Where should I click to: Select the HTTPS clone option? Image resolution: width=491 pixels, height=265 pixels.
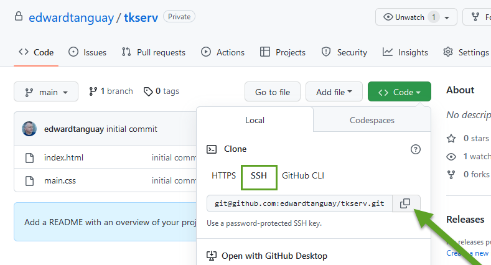coord(223,175)
